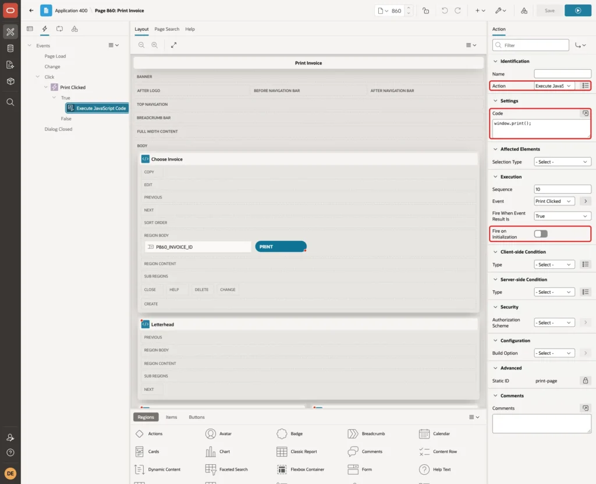Open the App Builder icon in sidebar

point(10,32)
